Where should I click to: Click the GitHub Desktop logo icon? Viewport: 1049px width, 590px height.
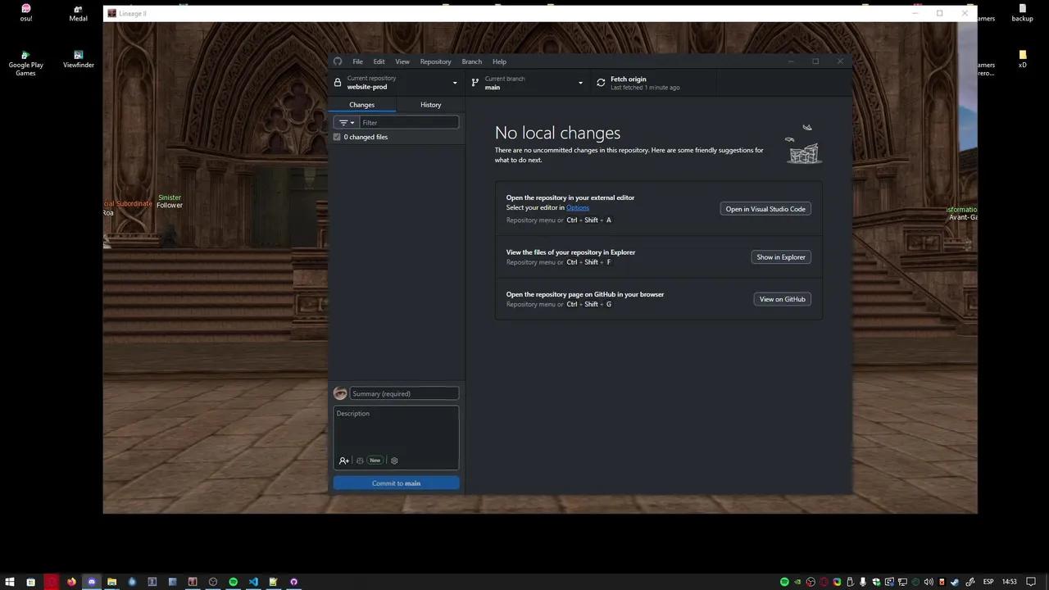coord(338,61)
